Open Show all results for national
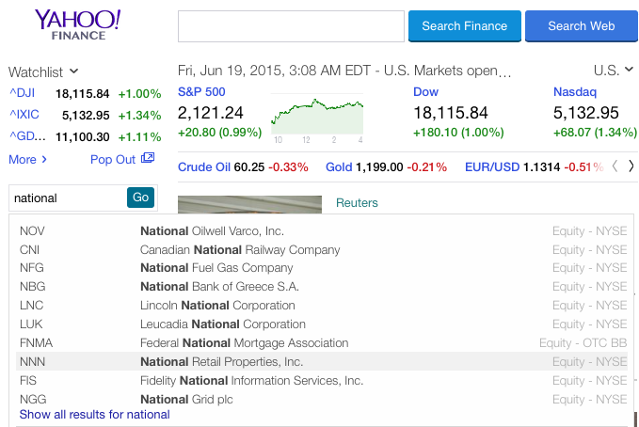The image size is (639, 427). click(95, 415)
